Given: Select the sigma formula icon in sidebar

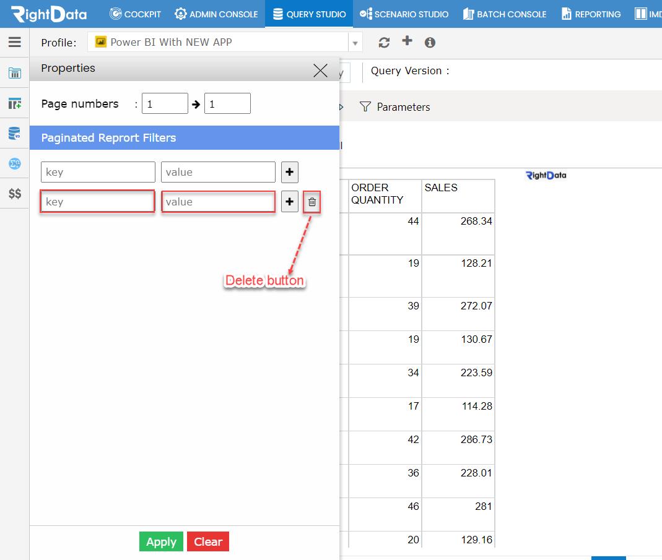Looking at the screenshot, I should click(15, 163).
